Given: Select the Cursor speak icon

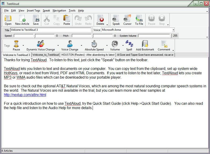Looking at the screenshot, I should coord(127,20).
